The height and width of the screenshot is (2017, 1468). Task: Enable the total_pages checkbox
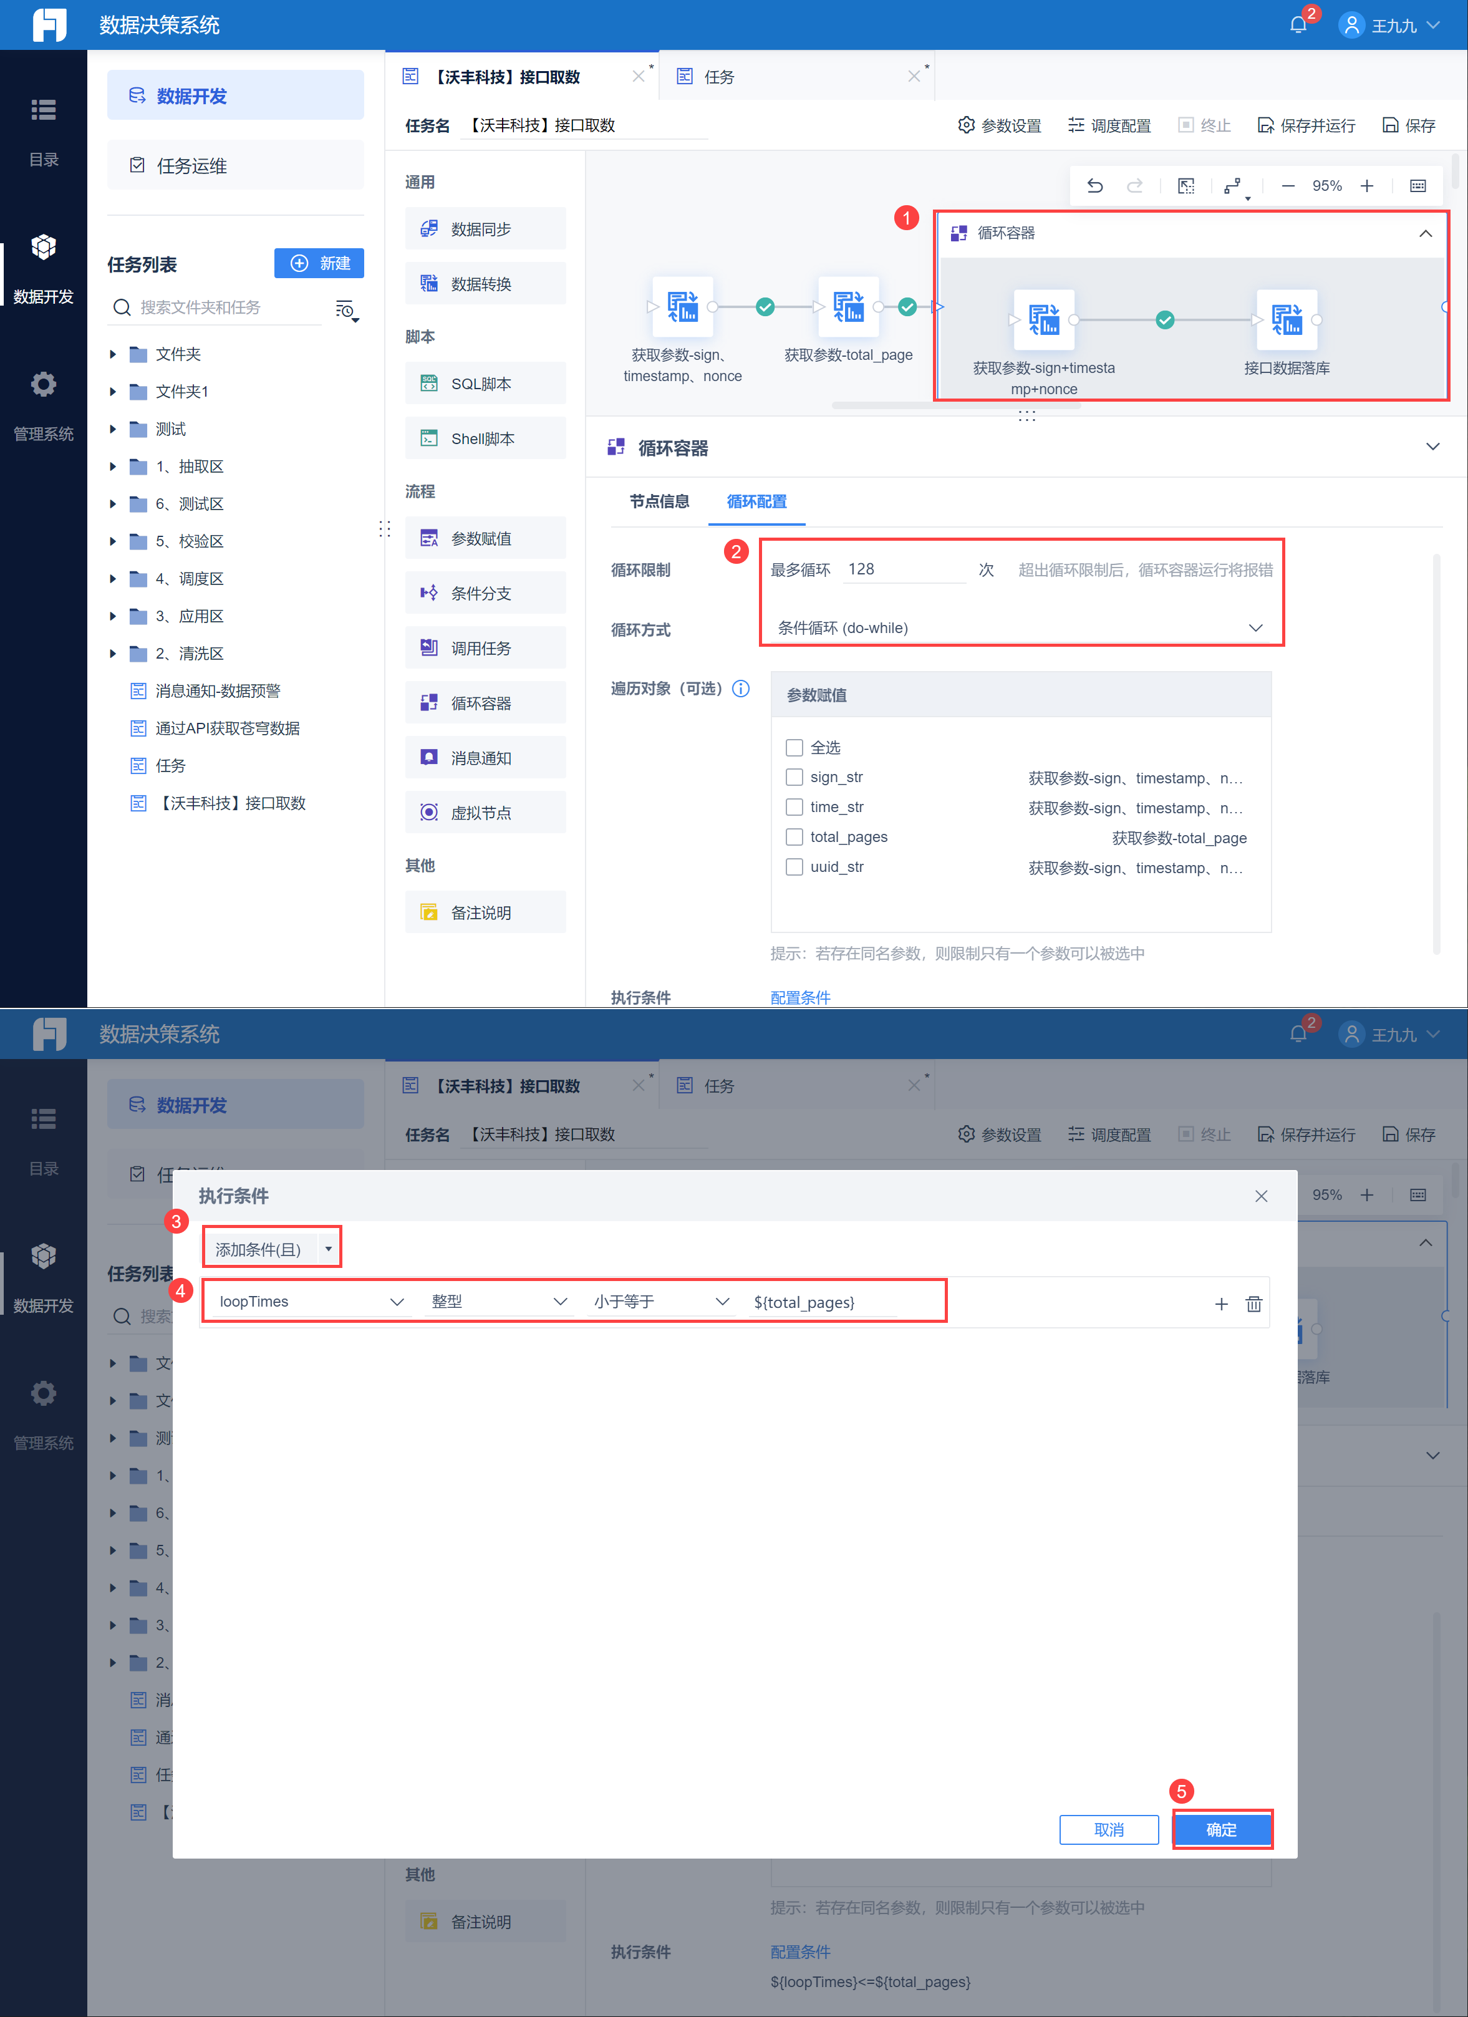coord(794,837)
